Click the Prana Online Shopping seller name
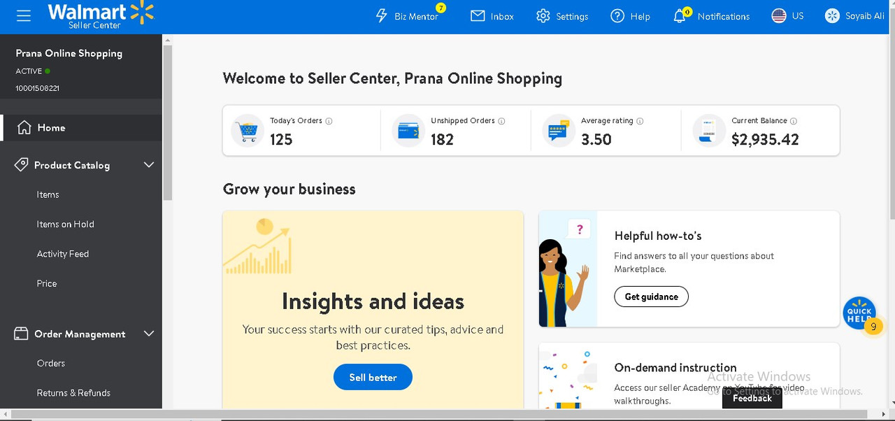This screenshot has width=895, height=421. (x=69, y=53)
